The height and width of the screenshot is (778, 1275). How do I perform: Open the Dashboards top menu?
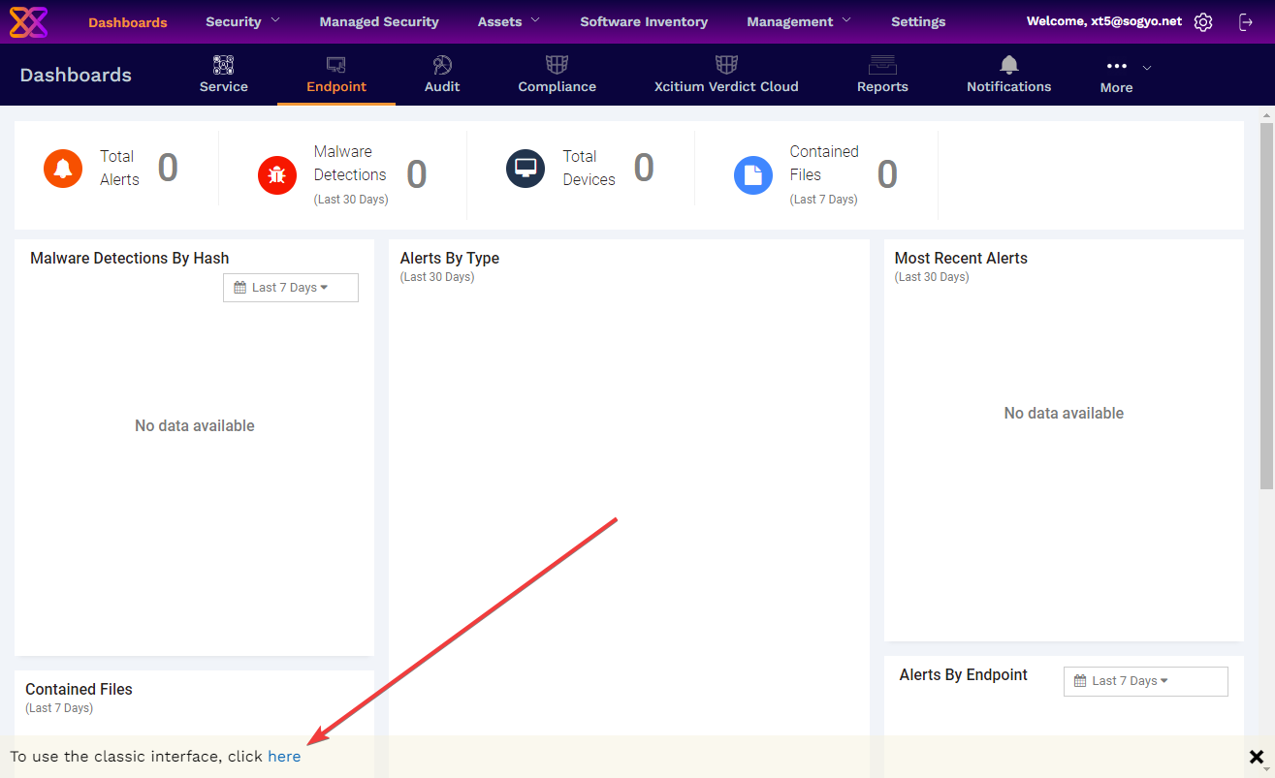coord(128,21)
